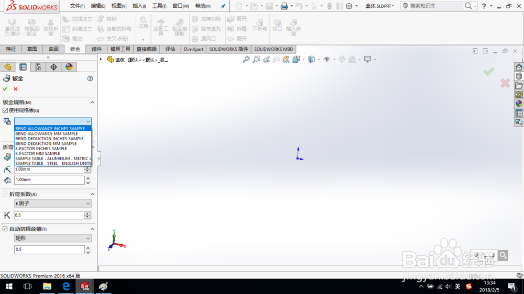Screen dimensions: 524x294
Task: Select SAMPLE TABLE - ALUMINUM - METRIC option
Action: pos(53,159)
